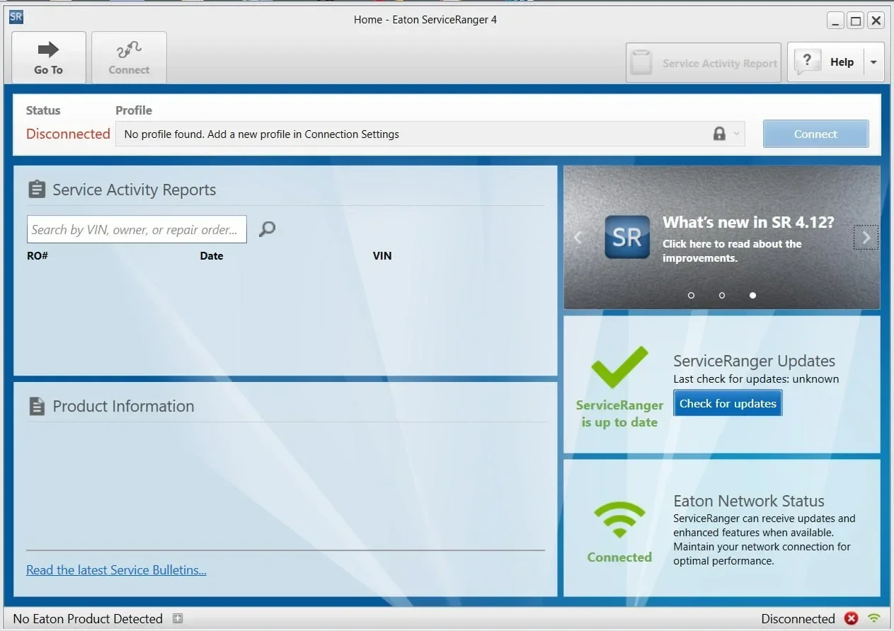Click the SR logo in the banner
The image size is (894, 631).
point(627,237)
